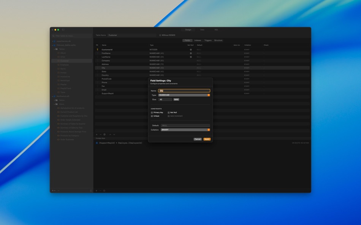Click the MAX button next to Size
Viewport: 361px width, 225px height.
click(176, 100)
